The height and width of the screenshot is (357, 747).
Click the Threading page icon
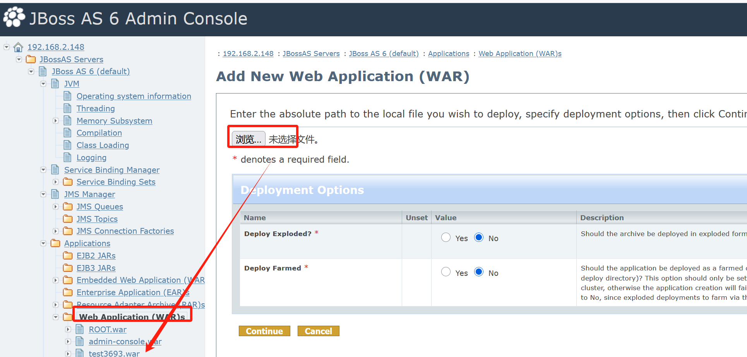[68, 108]
